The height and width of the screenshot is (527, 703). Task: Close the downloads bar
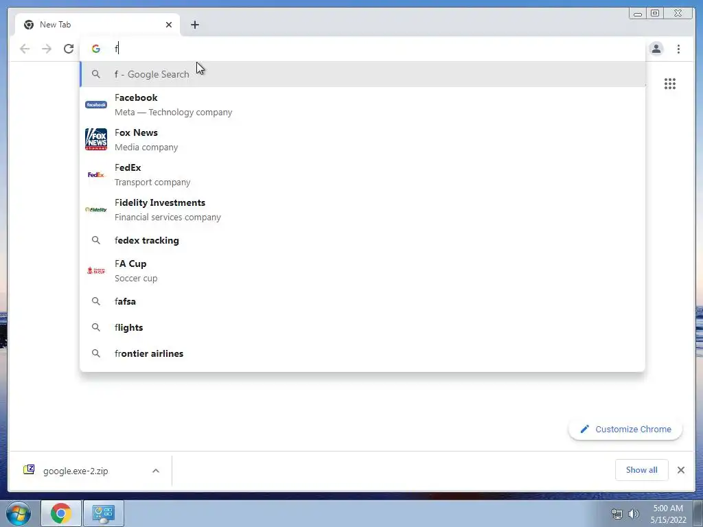click(681, 470)
